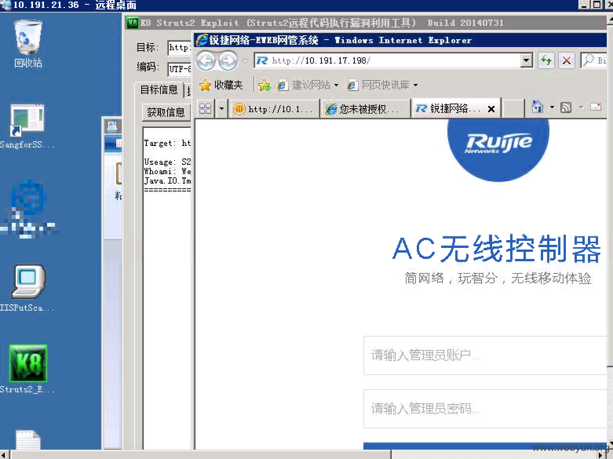
Task: Launch the K8 Struts2_Exploit desktop icon
Action: click(27, 369)
